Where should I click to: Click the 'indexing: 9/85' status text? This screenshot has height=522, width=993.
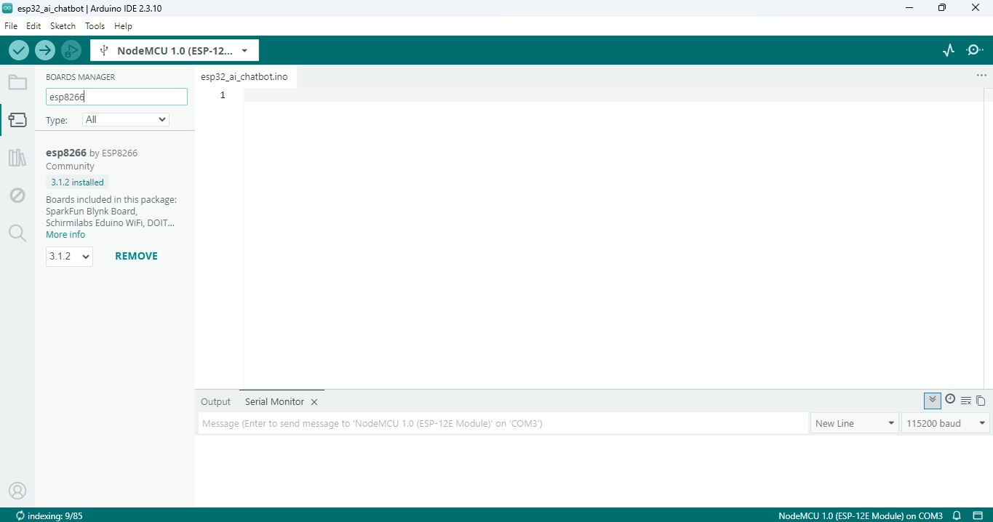pos(55,515)
